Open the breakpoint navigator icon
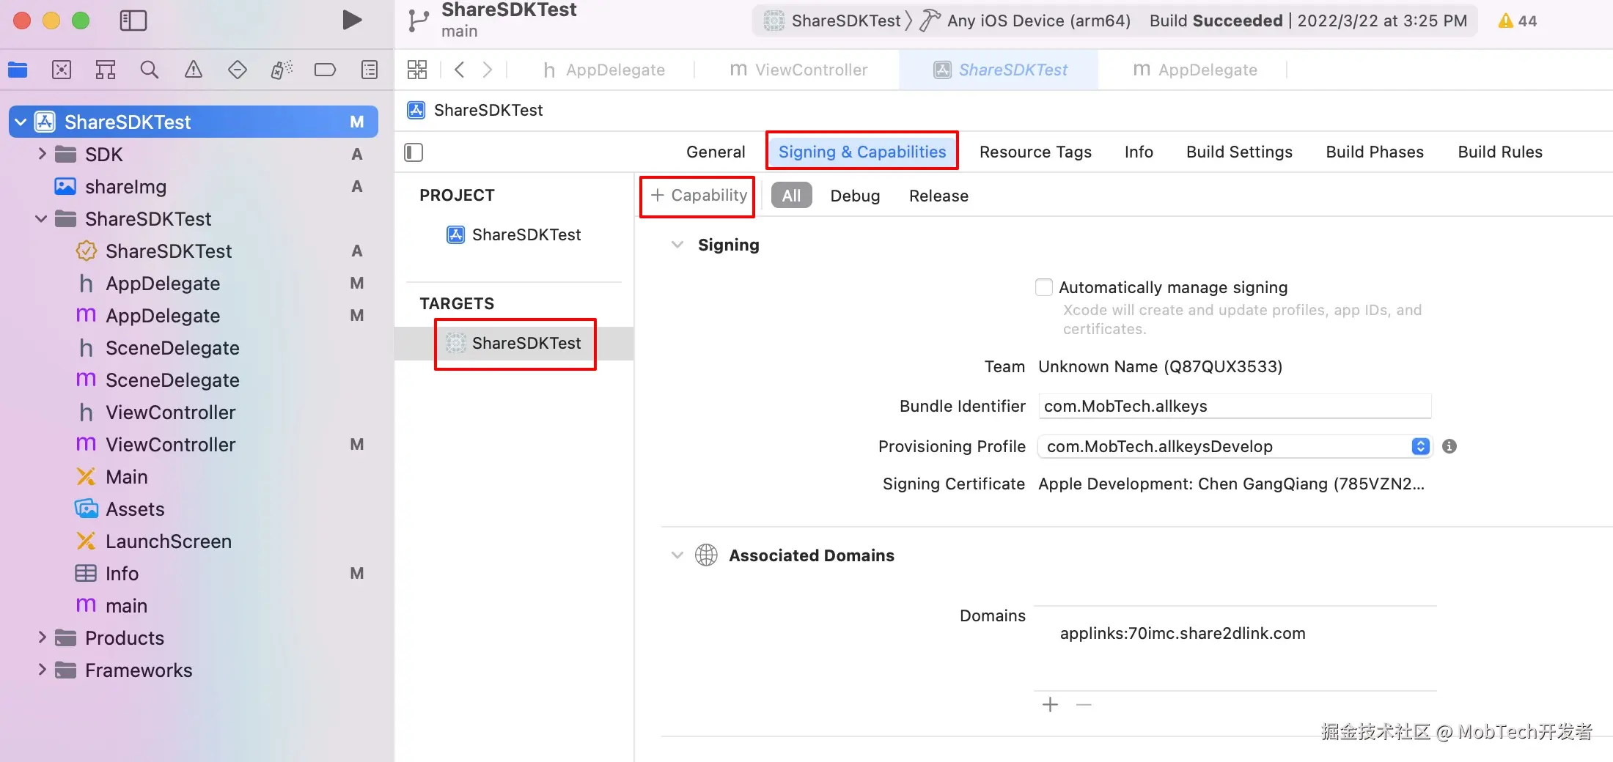 click(x=325, y=70)
